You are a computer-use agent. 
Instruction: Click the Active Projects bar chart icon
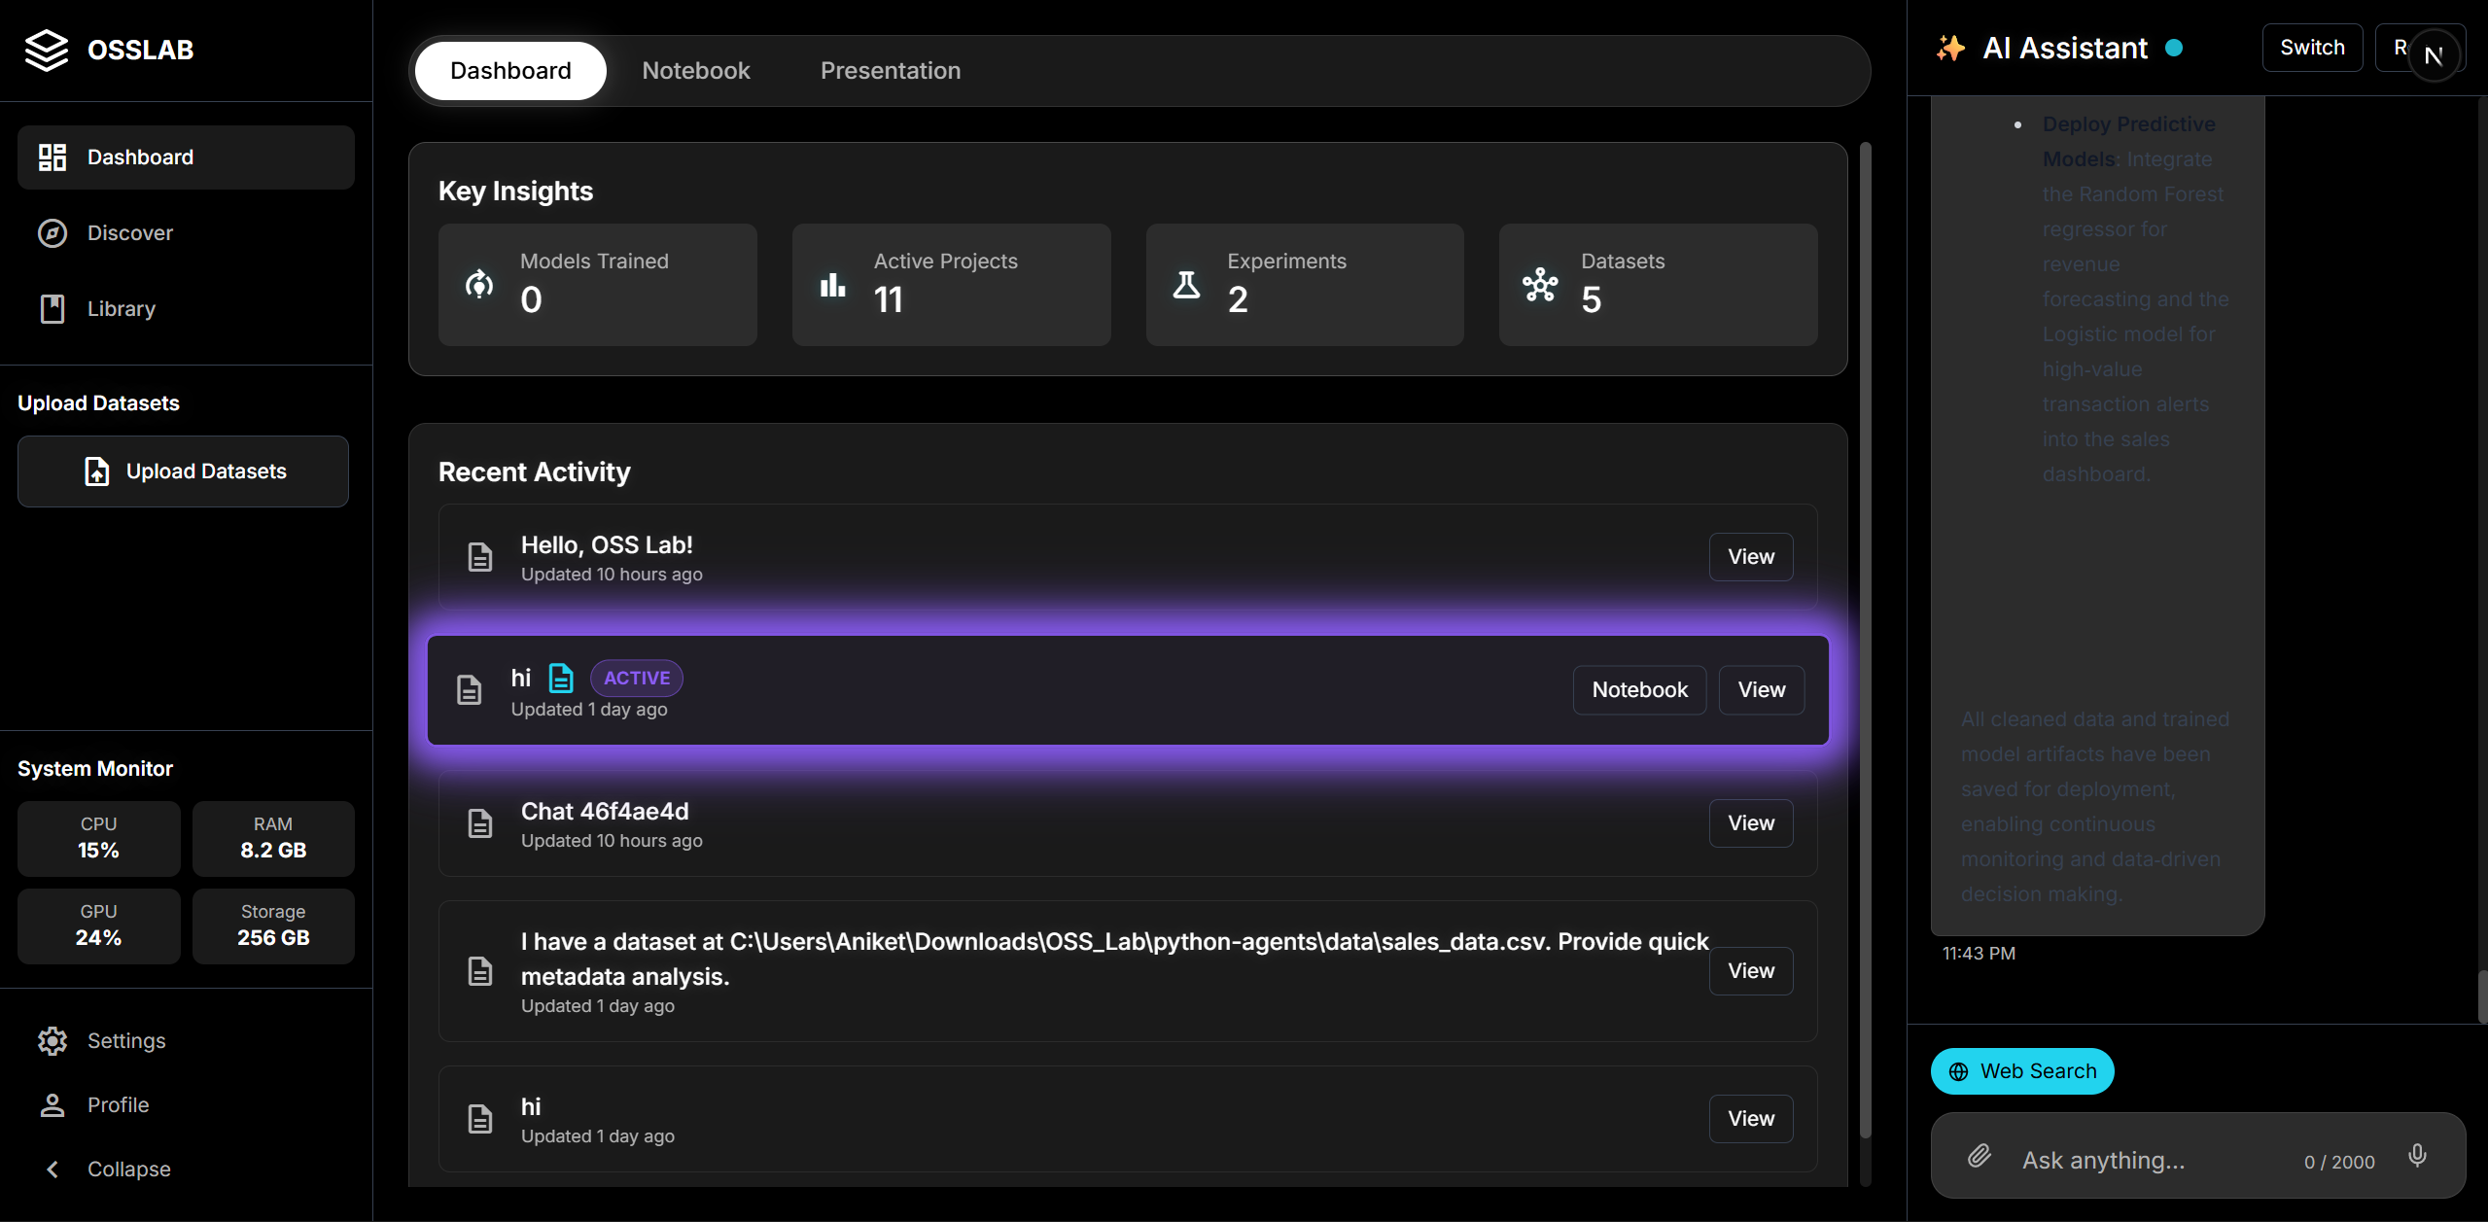833,285
